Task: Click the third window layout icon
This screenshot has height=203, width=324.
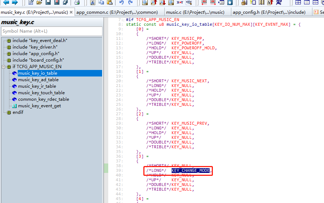Action: 315,2
